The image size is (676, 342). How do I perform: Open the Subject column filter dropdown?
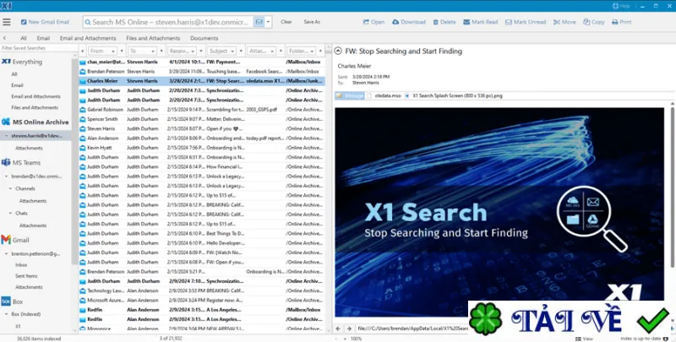click(x=232, y=52)
